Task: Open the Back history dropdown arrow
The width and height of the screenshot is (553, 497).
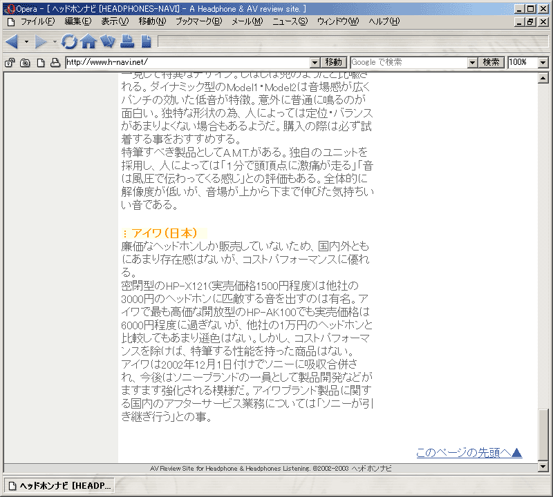Action: click(26, 41)
